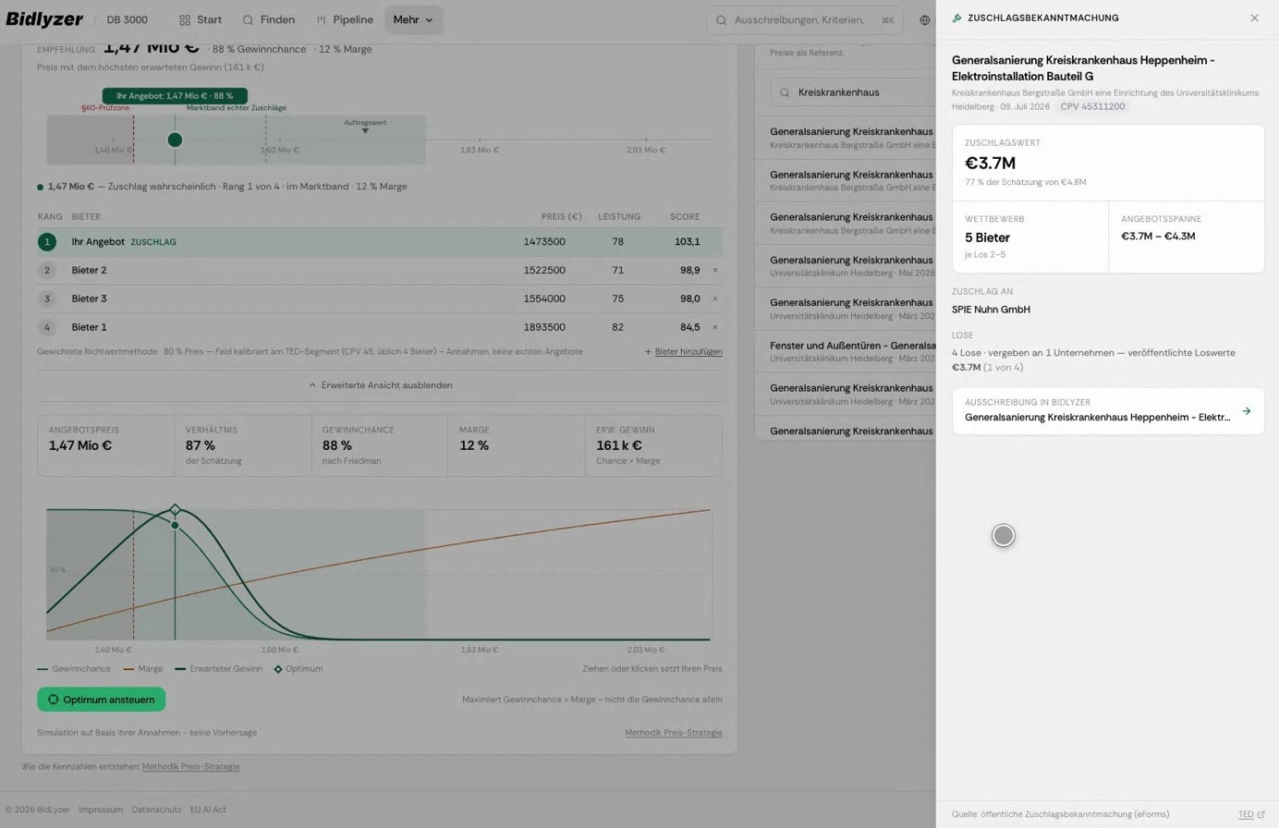1279x828 pixels.
Task: Open the EU AI Act footer link
Action: [208, 810]
